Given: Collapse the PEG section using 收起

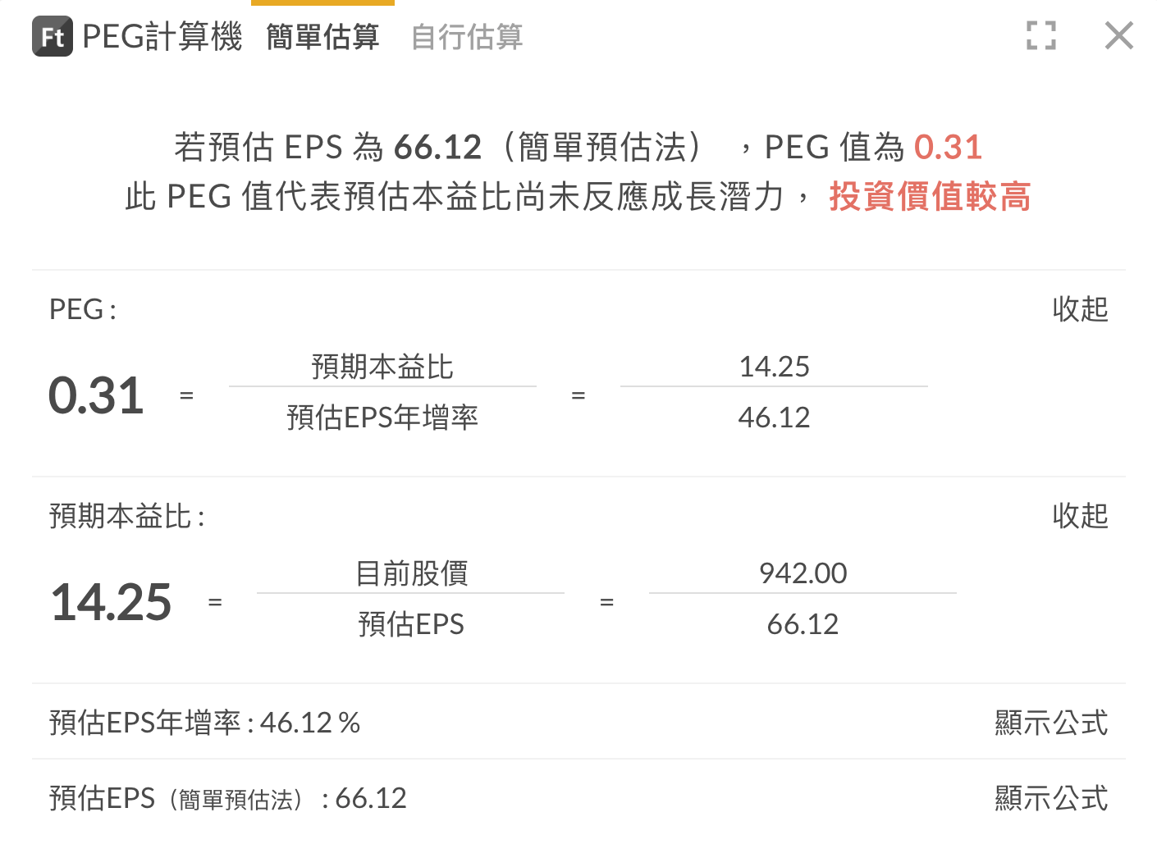Looking at the screenshot, I should [1081, 310].
